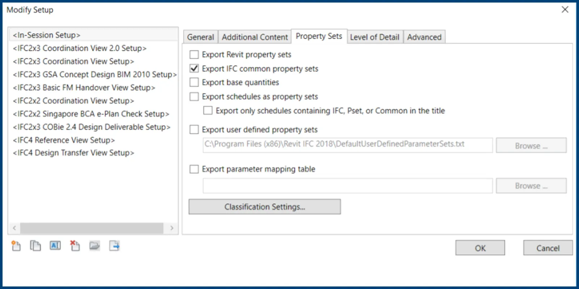
Task: Enable Export user defined property sets
Action: pyautogui.click(x=194, y=130)
